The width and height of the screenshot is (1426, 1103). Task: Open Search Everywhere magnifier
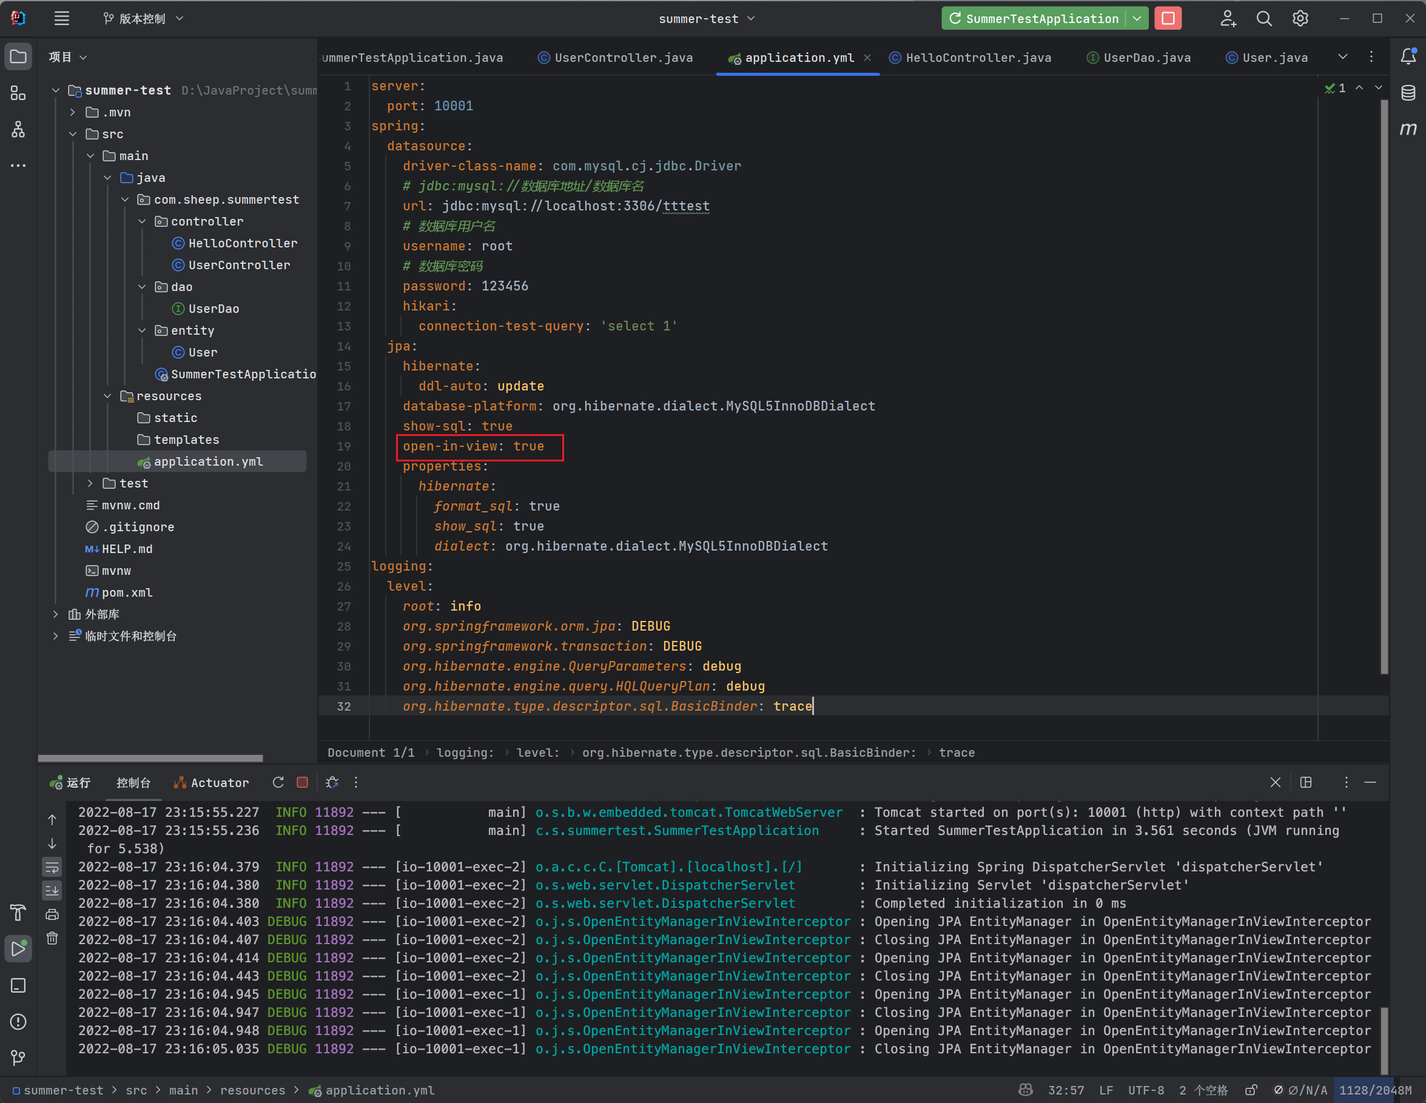click(1264, 18)
